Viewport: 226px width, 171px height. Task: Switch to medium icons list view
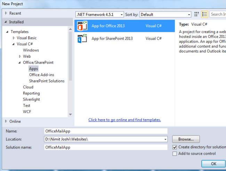click(x=204, y=14)
